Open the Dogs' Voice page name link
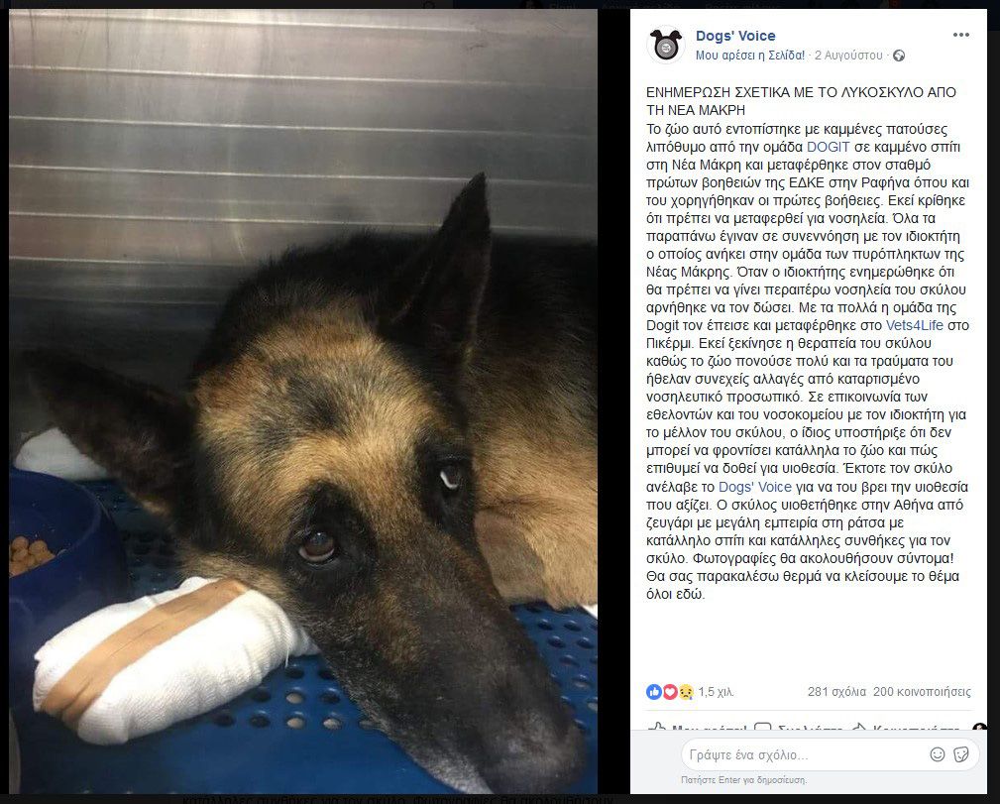The width and height of the screenshot is (1000, 804). 735,36
